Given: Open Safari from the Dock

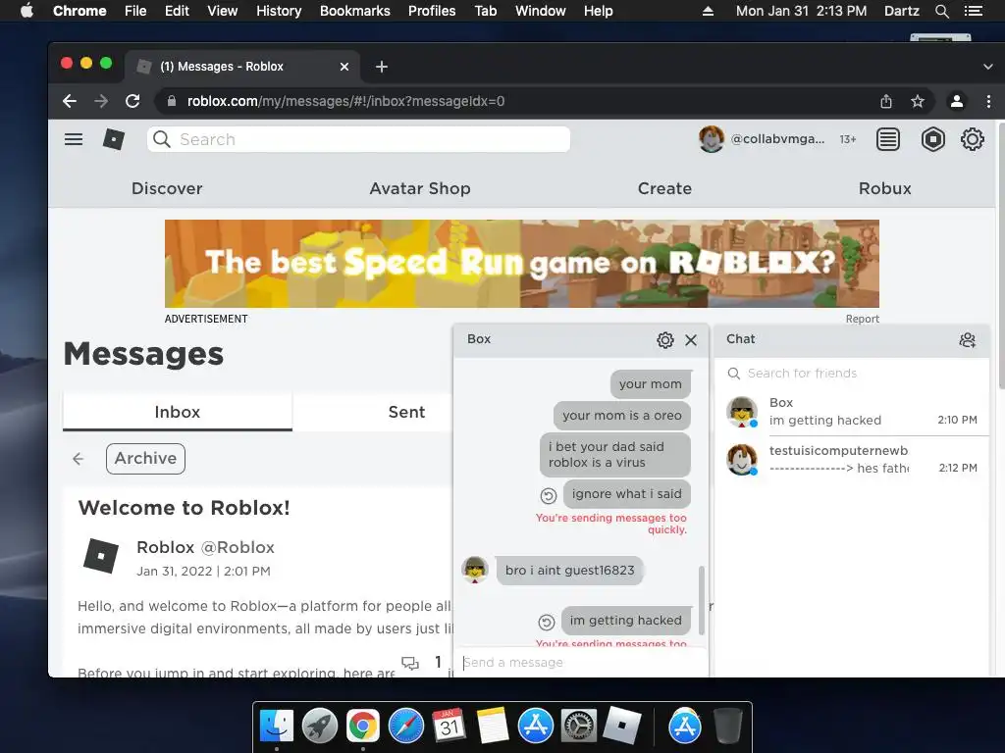Looking at the screenshot, I should tap(406, 727).
